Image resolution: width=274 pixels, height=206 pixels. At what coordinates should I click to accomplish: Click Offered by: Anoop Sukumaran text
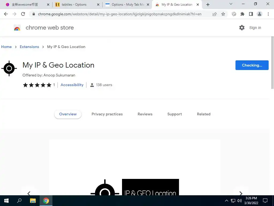pyautogui.click(x=49, y=75)
